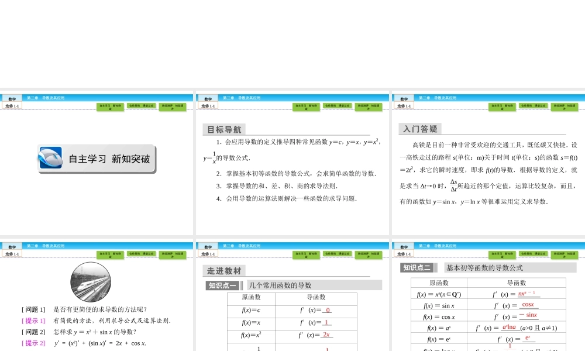585x351 pixels.
Task: Click the red 提示1 label text
Action: tap(32, 319)
